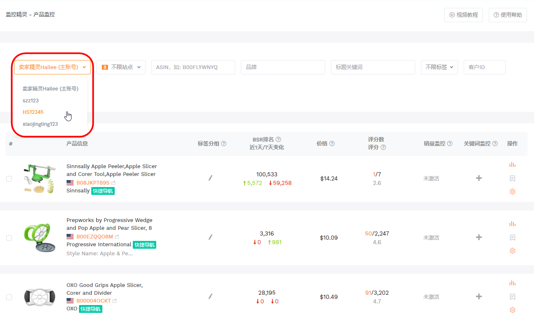Click help icon beside 销量监控 header
This screenshot has width=534, height=319.
pos(450,143)
